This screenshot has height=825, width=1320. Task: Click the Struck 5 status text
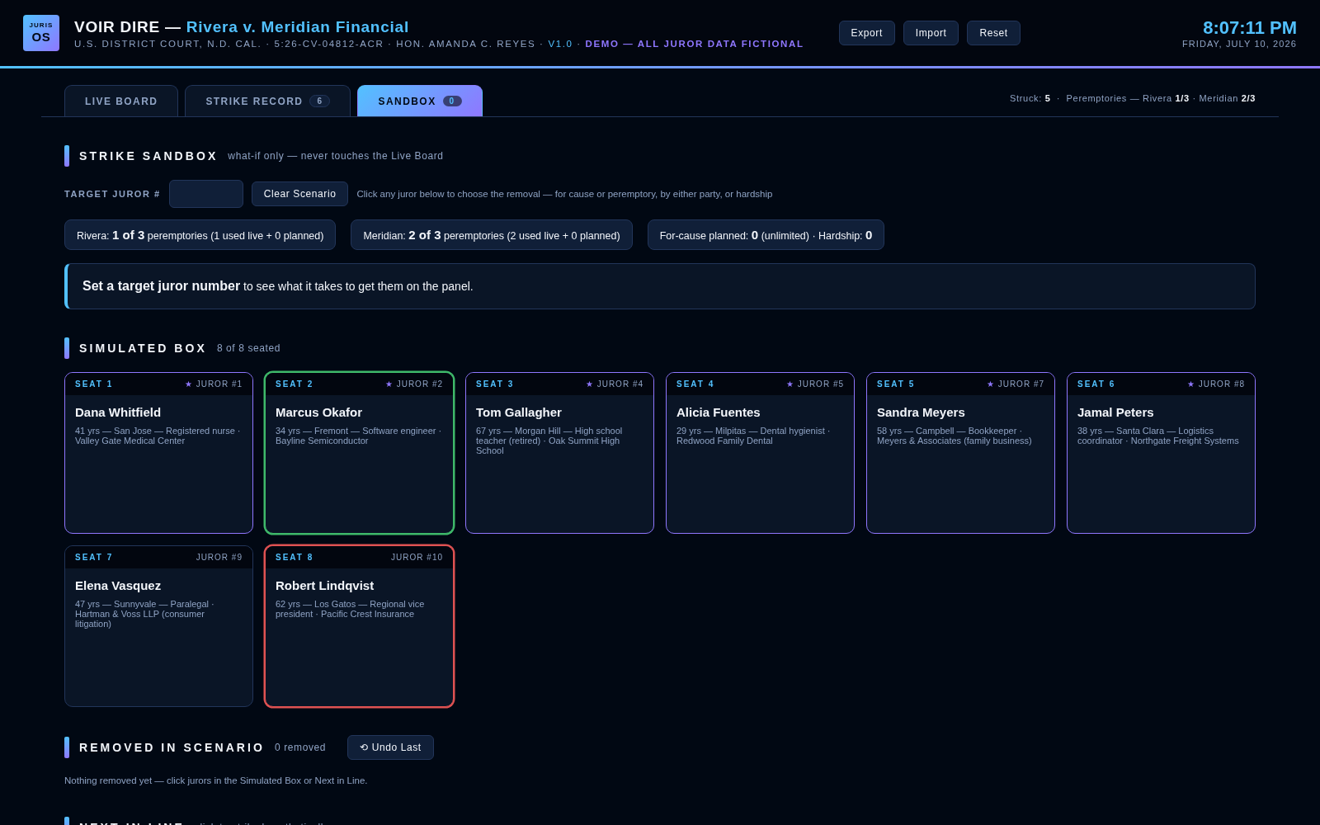click(1030, 98)
